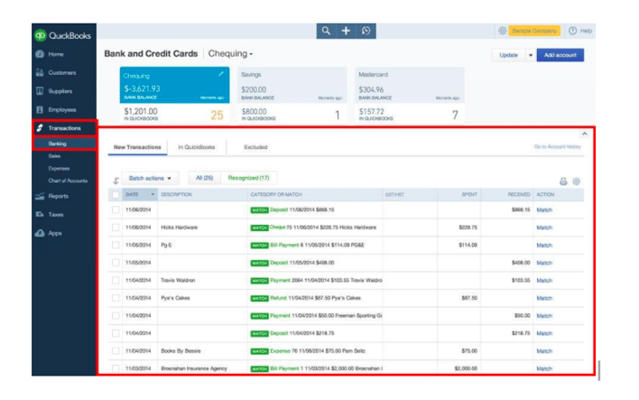The width and height of the screenshot is (639, 400).
Task: Sort by the DATE column dropdown
Action: point(153,194)
